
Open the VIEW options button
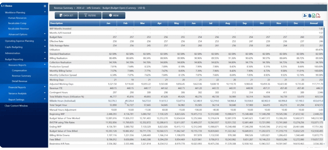[114, 15]
